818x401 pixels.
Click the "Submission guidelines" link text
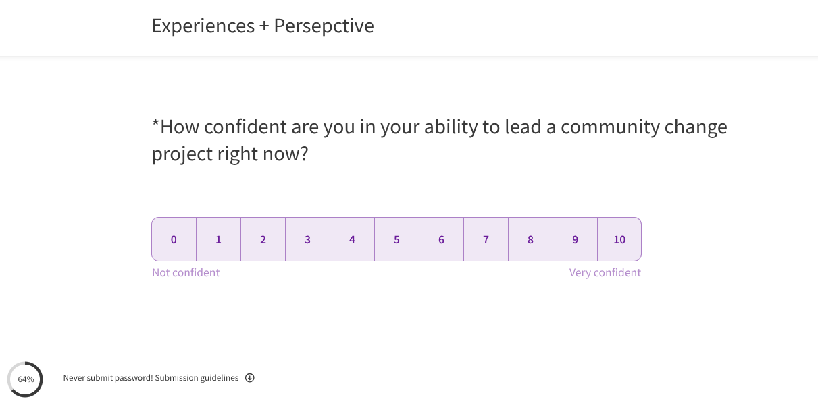(x=197, y=378)
